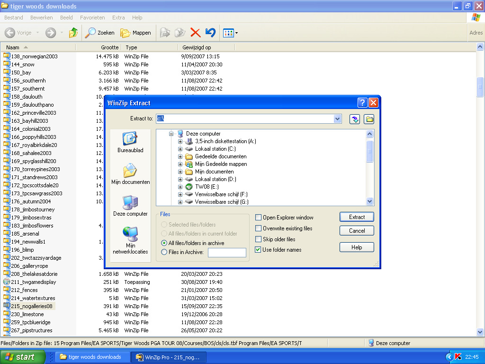Click the undo arrow in Explorer toolbar
This screenshot has height=364, width=485.
(210, 33)
